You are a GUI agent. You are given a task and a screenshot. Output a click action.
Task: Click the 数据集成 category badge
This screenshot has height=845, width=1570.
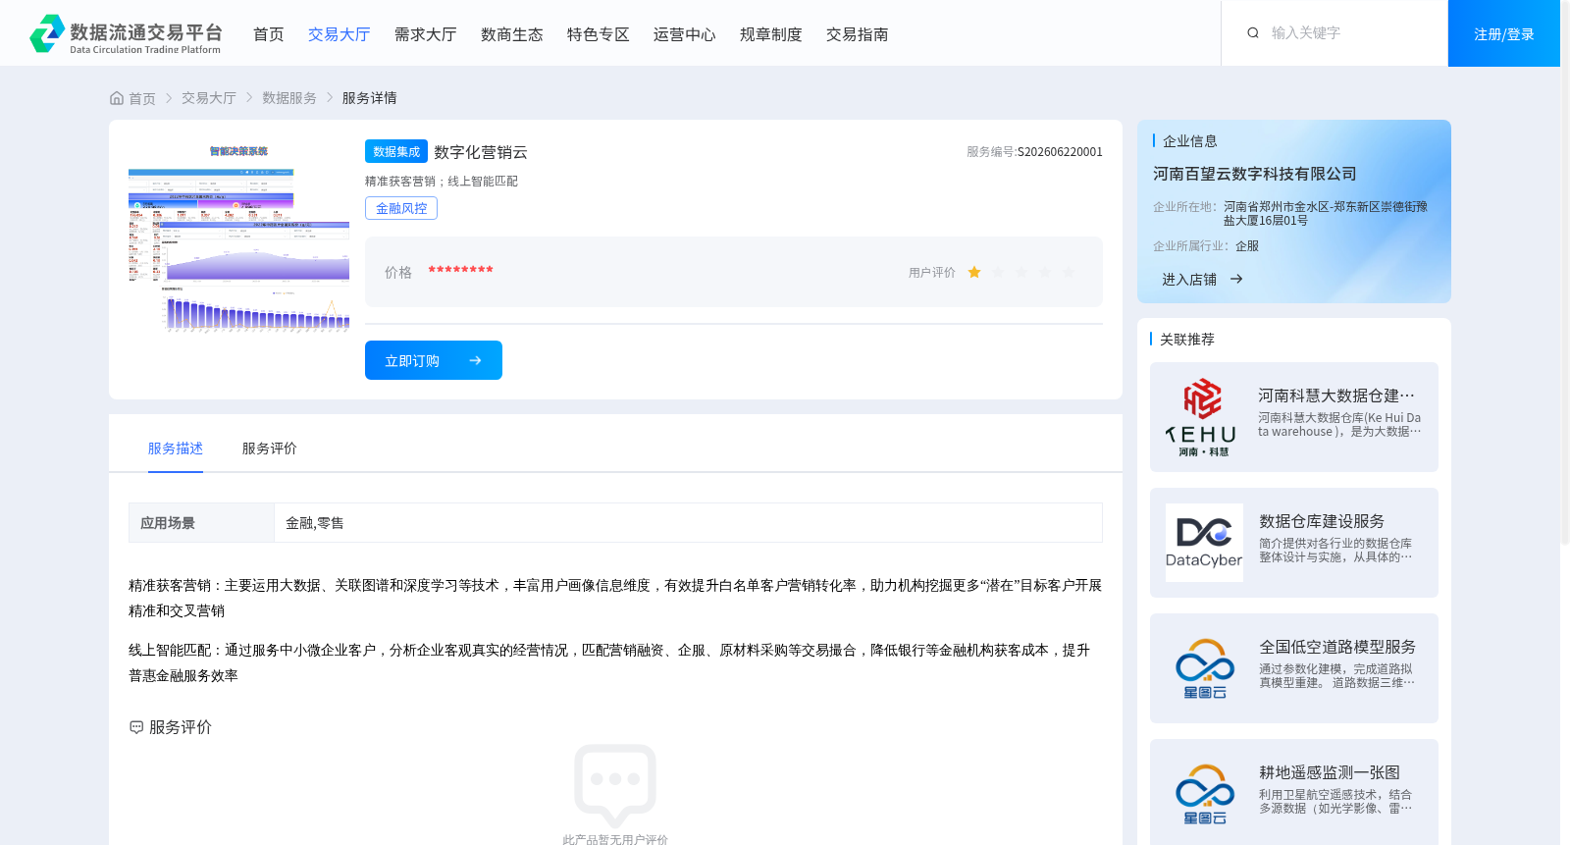coord(396,151)
